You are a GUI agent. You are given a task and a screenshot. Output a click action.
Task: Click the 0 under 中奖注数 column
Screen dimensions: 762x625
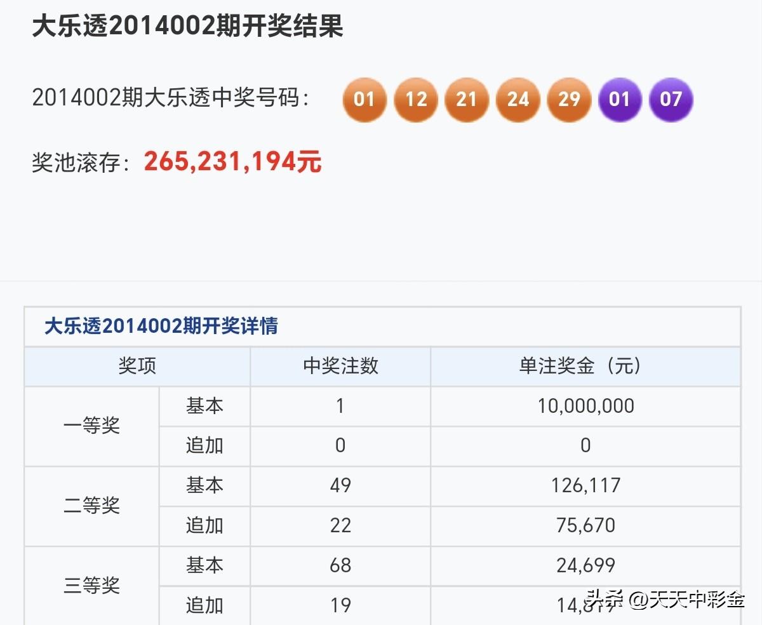pyautogui.click(x=340, y=445)
